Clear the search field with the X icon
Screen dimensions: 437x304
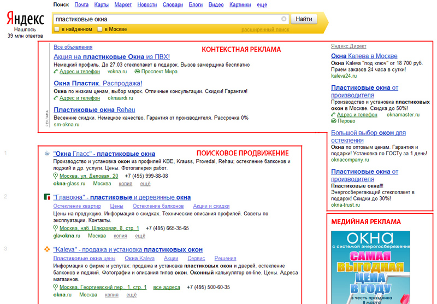click(284, 19)
